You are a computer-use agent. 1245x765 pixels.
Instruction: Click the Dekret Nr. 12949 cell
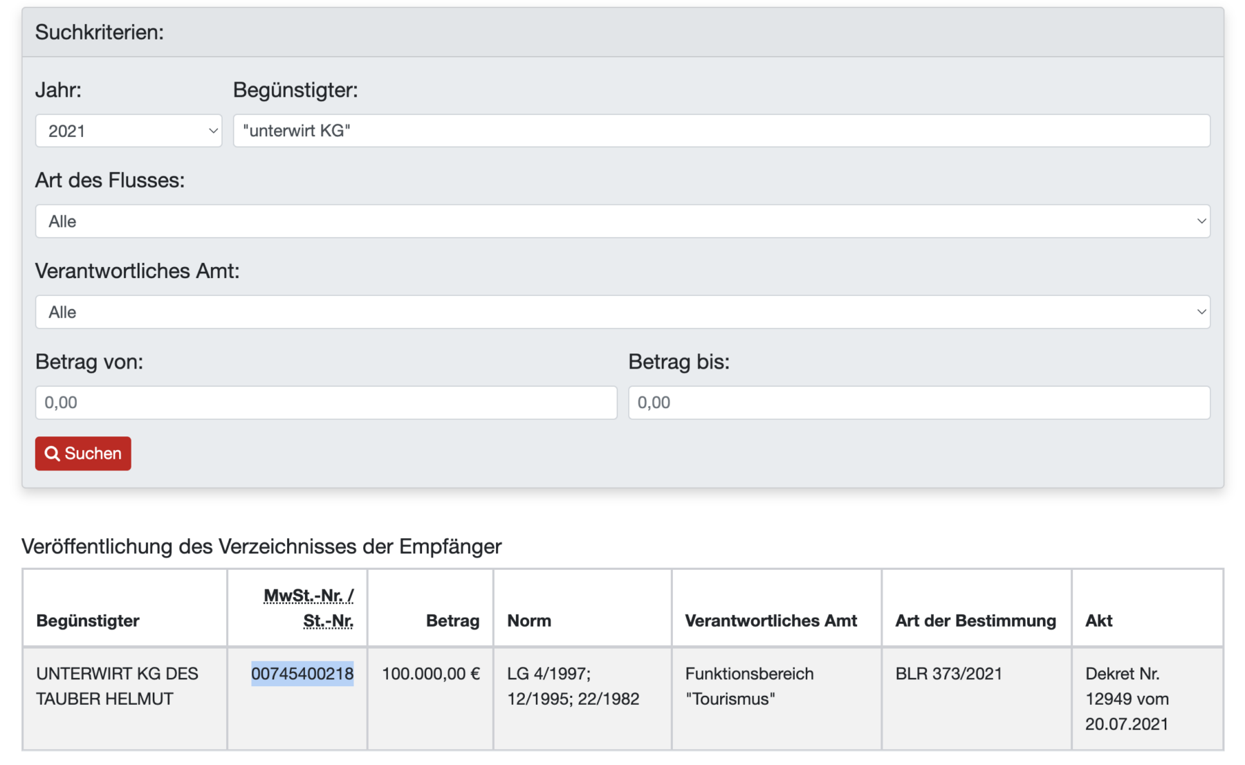click(x=1127, y=699)
